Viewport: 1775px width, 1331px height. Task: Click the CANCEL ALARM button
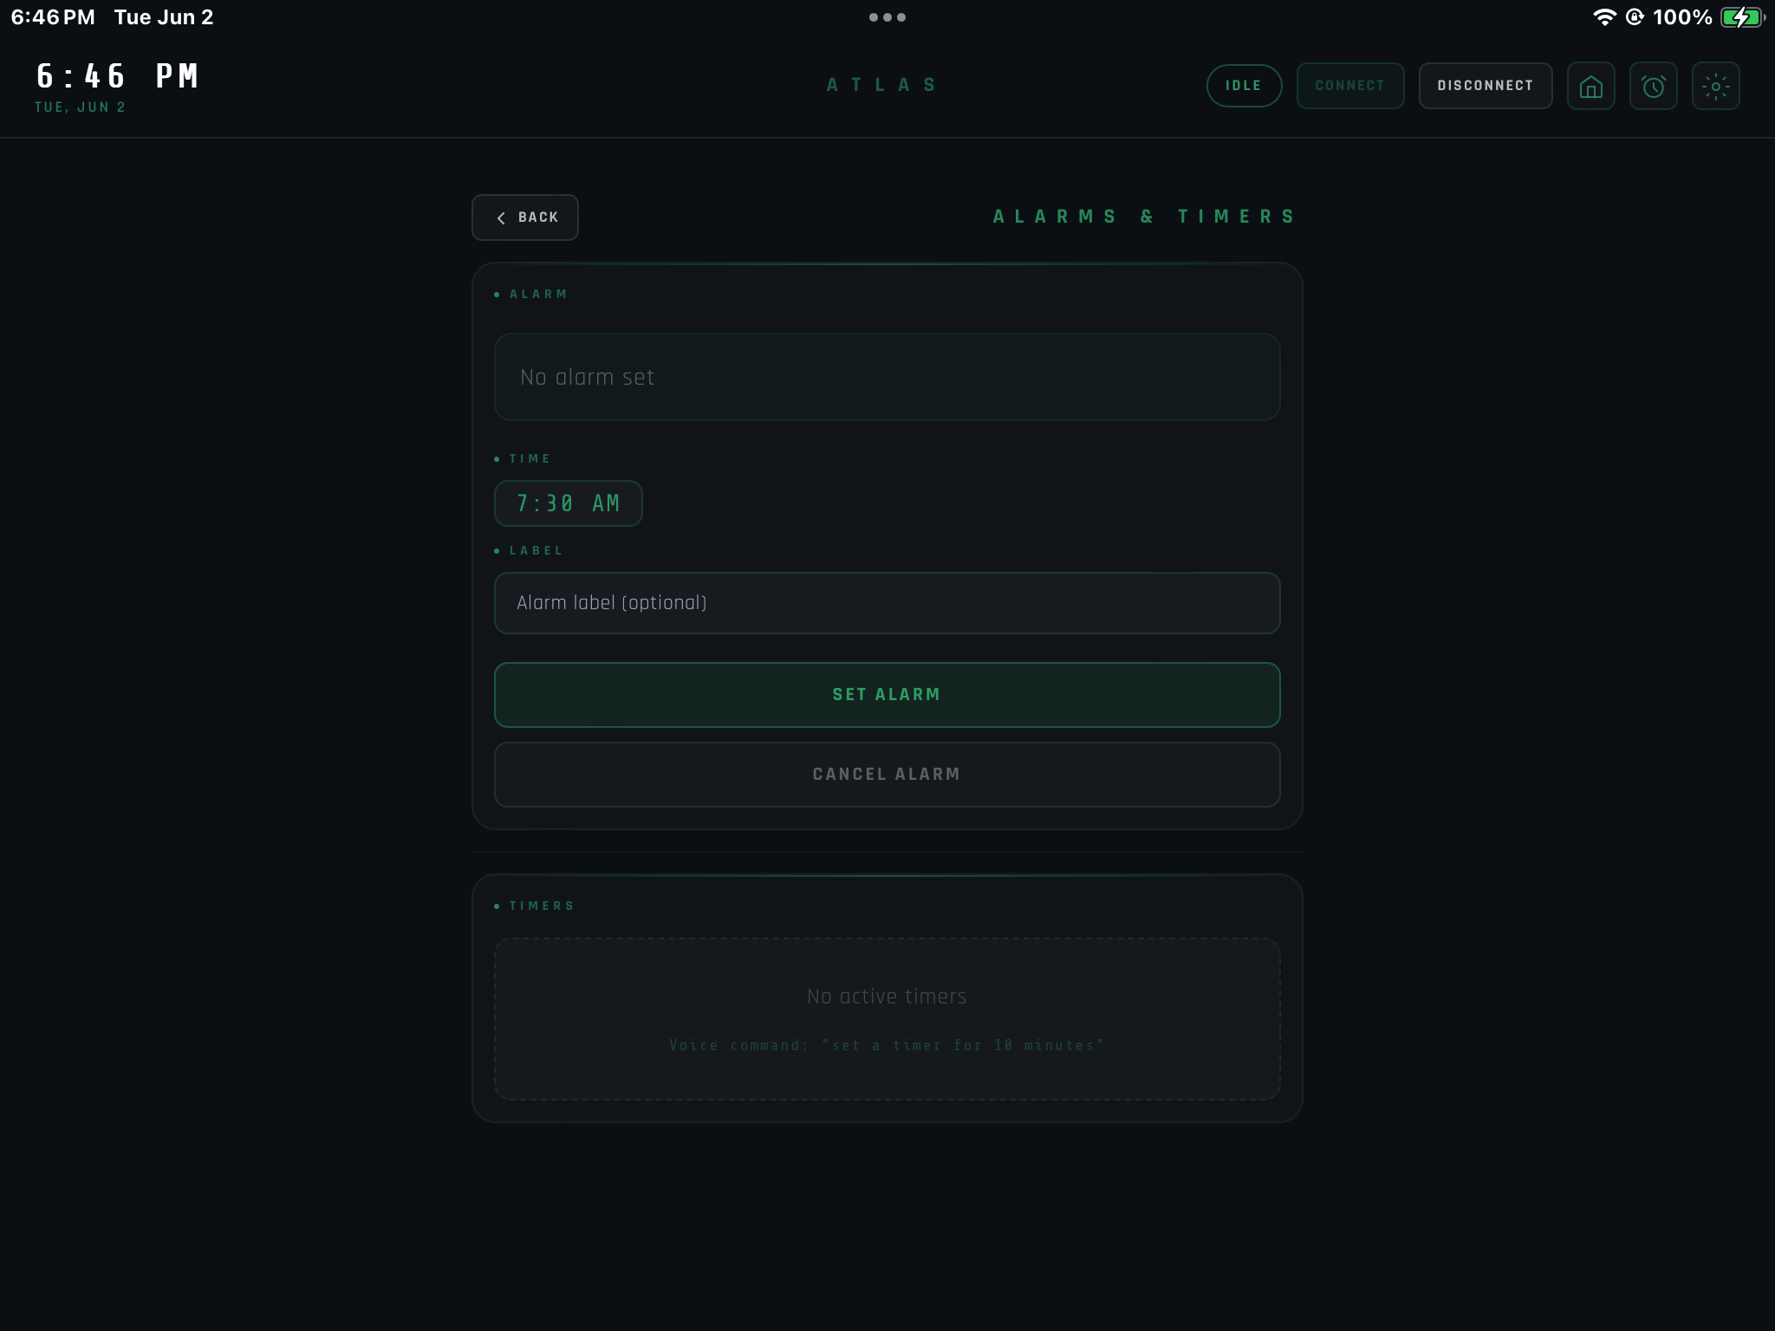pos(887,775)
